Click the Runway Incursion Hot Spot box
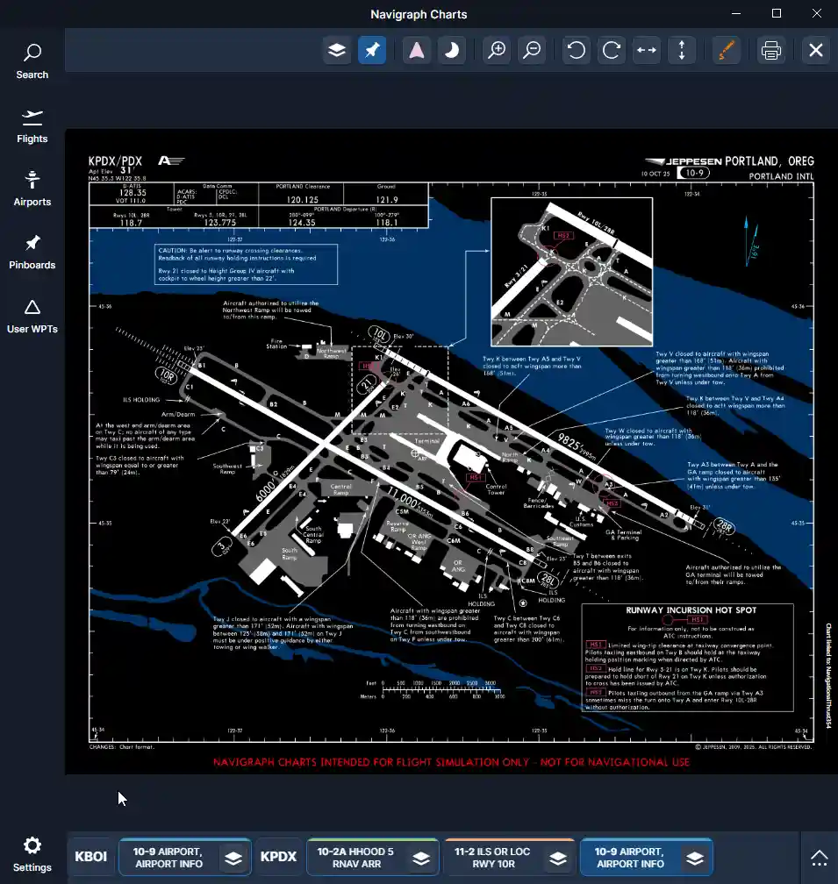This screenshot has width=838, height=884. [687, 658]
